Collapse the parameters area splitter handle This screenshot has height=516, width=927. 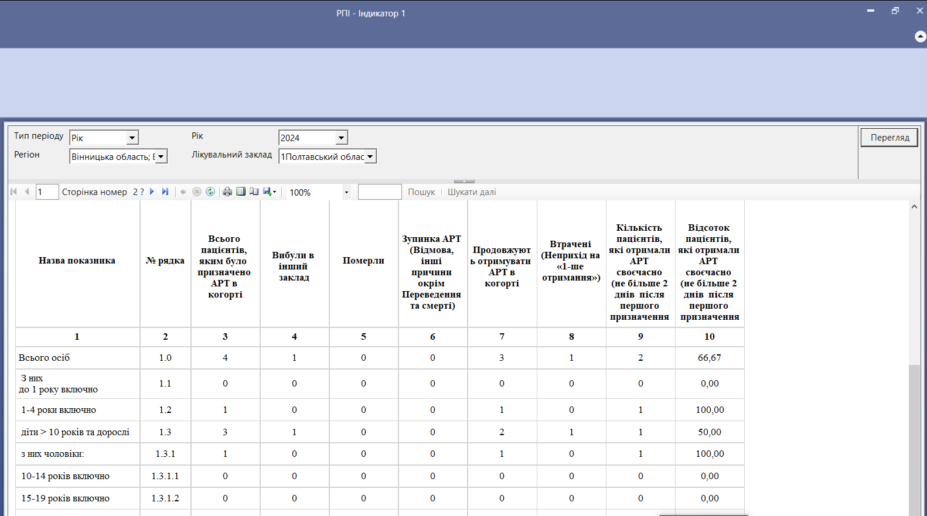[x=464, y=181]
